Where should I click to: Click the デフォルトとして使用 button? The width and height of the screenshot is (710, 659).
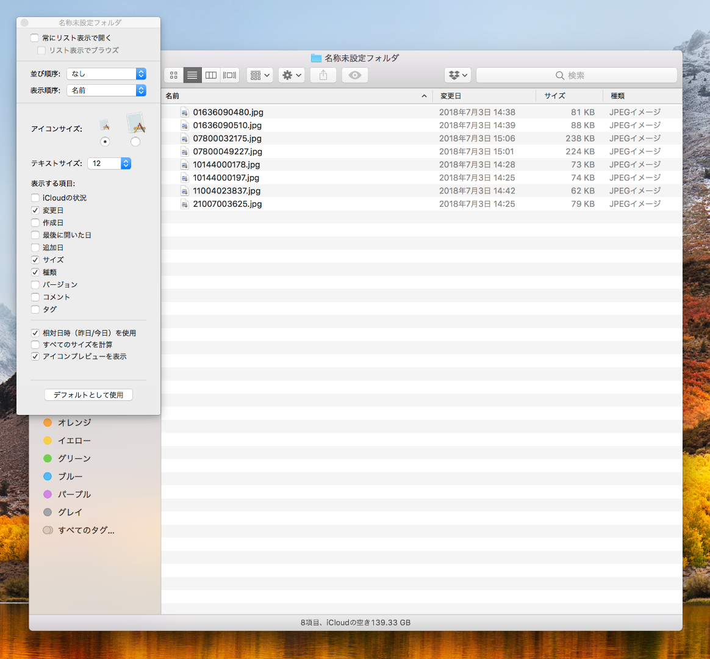pos(88,395)
